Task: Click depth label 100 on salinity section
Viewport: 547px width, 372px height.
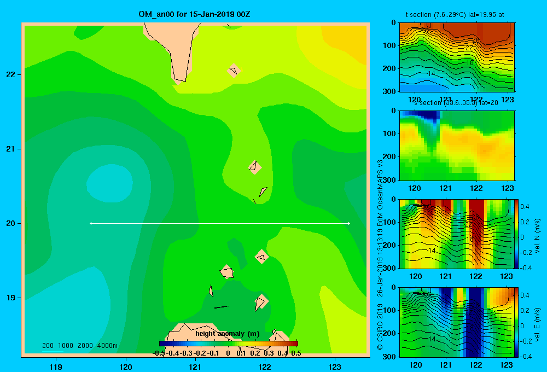Action: pos(389,133)
